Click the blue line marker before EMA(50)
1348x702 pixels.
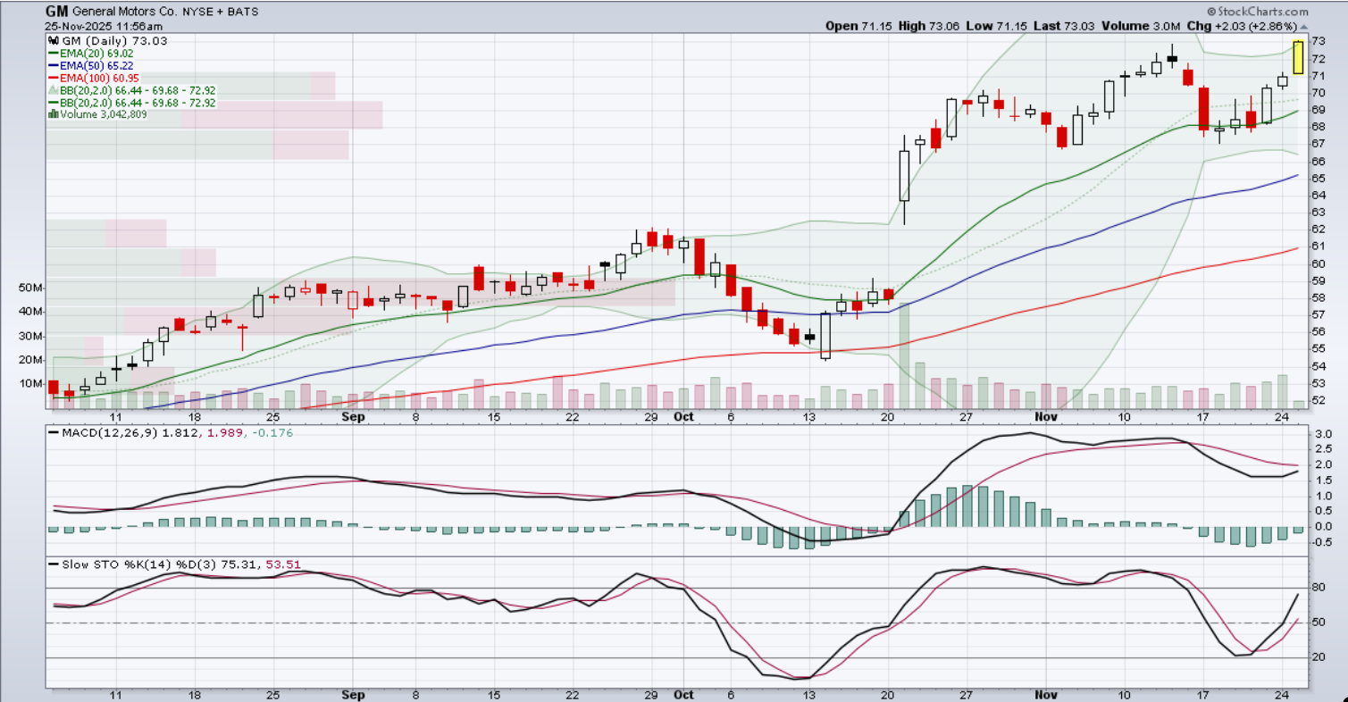(53, 66)
